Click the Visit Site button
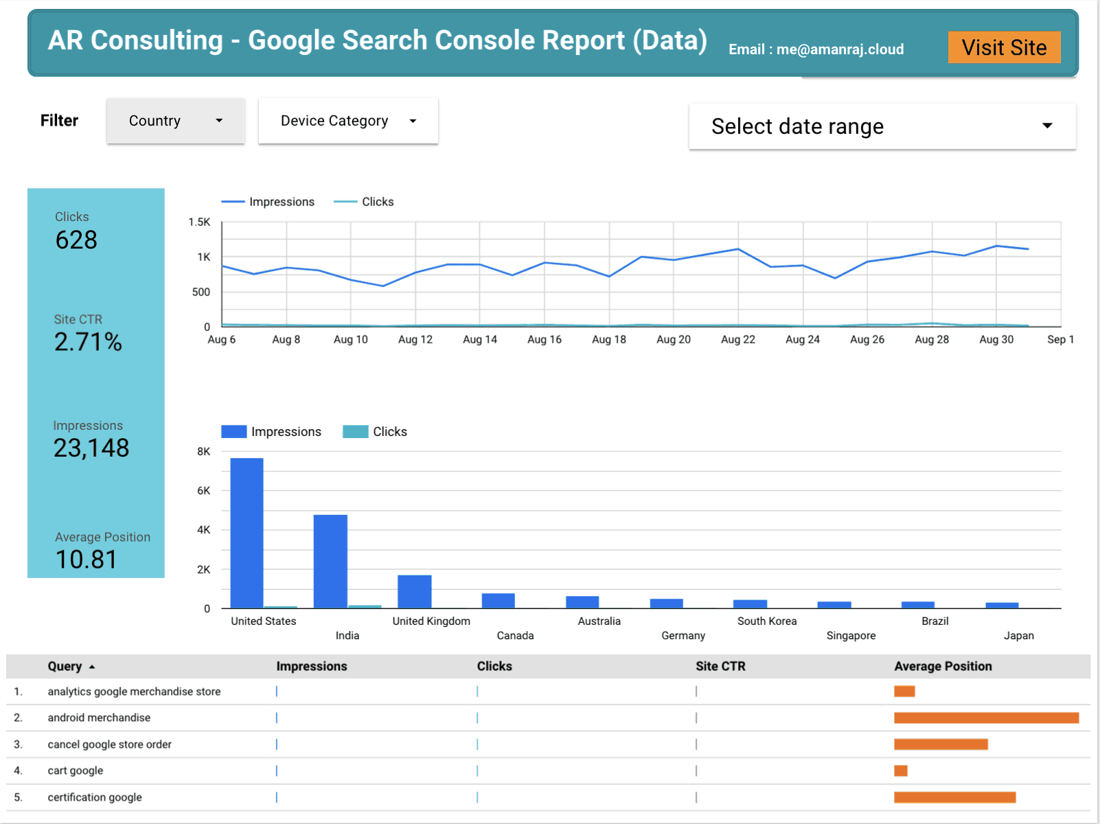 pyautogui.click(x=1004, y=47)
